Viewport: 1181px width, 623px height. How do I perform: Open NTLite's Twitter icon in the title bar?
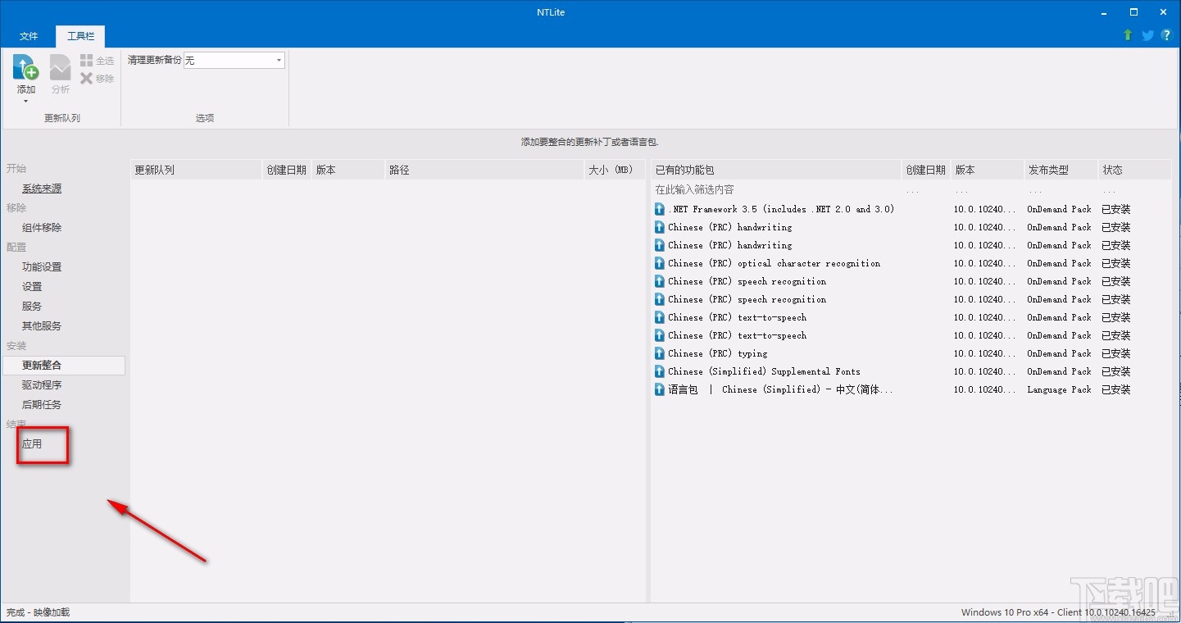1147,35
